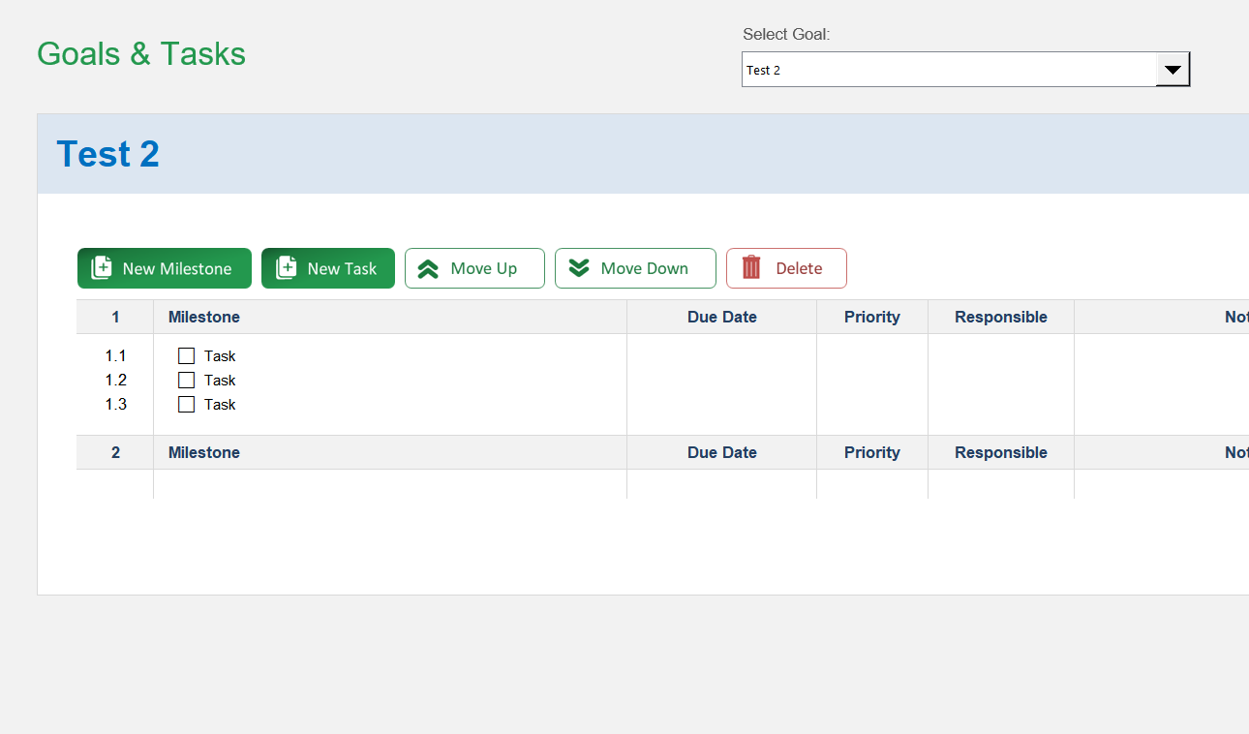
Task: Select the Milestone label in row 1
Action: (x=203, y=317)
